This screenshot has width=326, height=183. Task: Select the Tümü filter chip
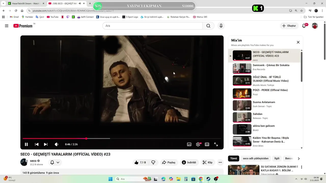234,158
